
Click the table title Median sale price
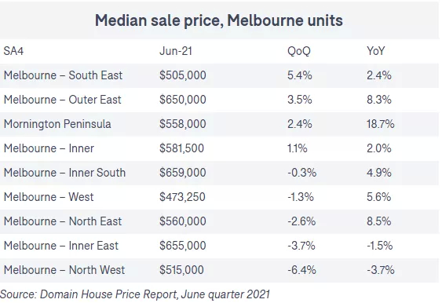(219, 20)
